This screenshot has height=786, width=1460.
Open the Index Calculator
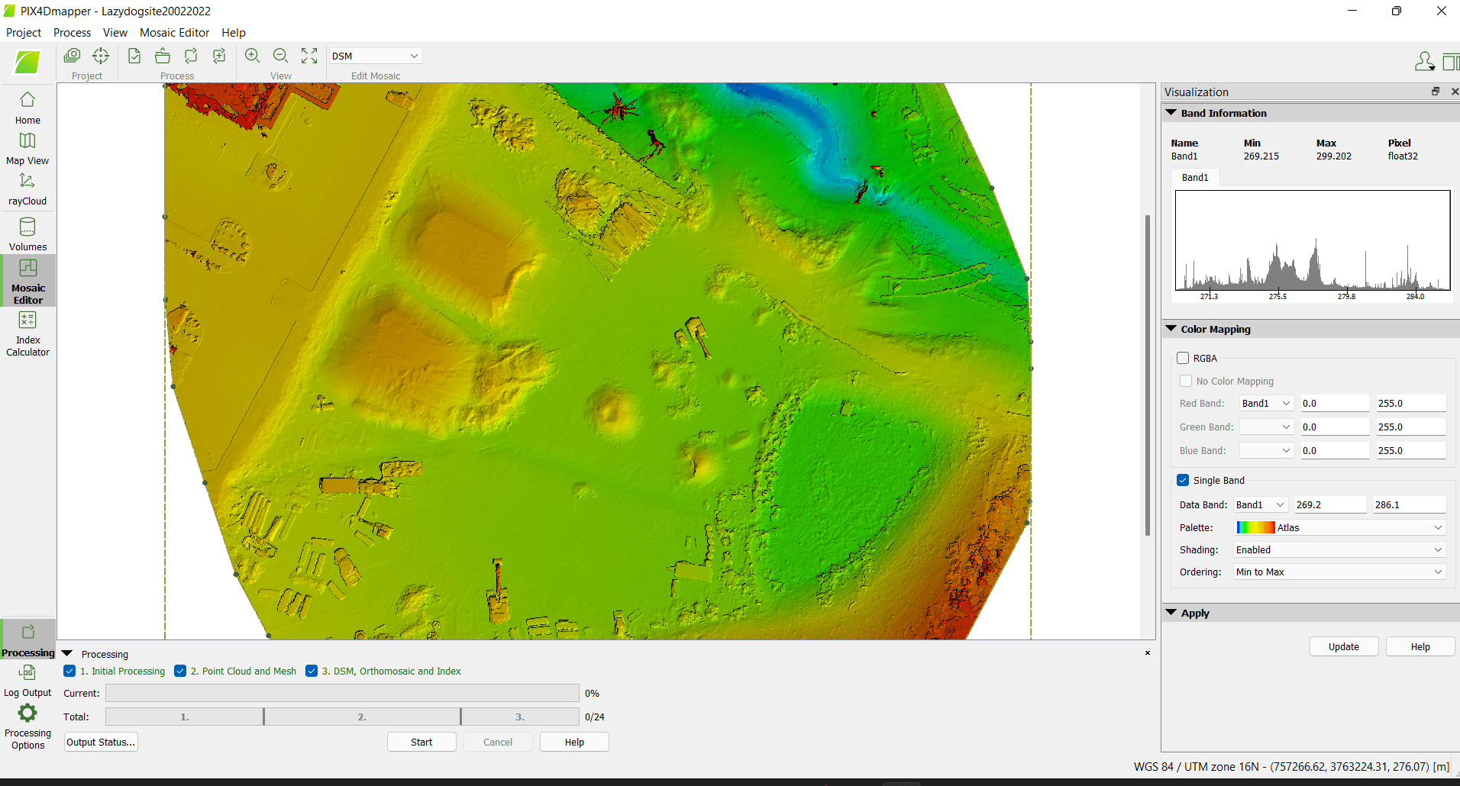click(27, 333)
